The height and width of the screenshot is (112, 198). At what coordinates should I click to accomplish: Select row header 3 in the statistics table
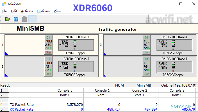point(4,100)
